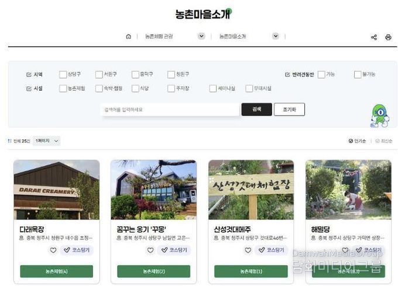Select 인기순 sort option
Image resolution: width=398 pixels, height=286 pixels.
point(357,141)
